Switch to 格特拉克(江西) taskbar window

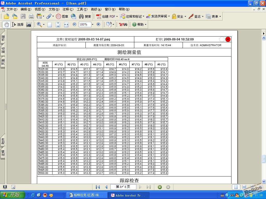click(x=87, y=195)
